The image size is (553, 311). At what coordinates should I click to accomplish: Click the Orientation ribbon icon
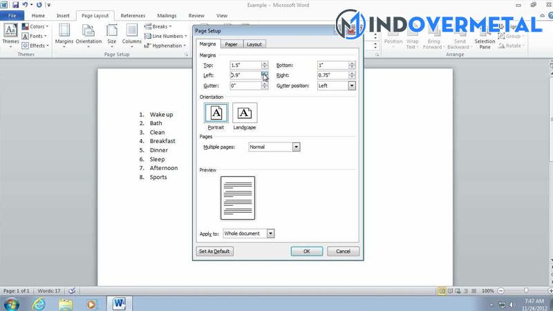pos(88,35)
